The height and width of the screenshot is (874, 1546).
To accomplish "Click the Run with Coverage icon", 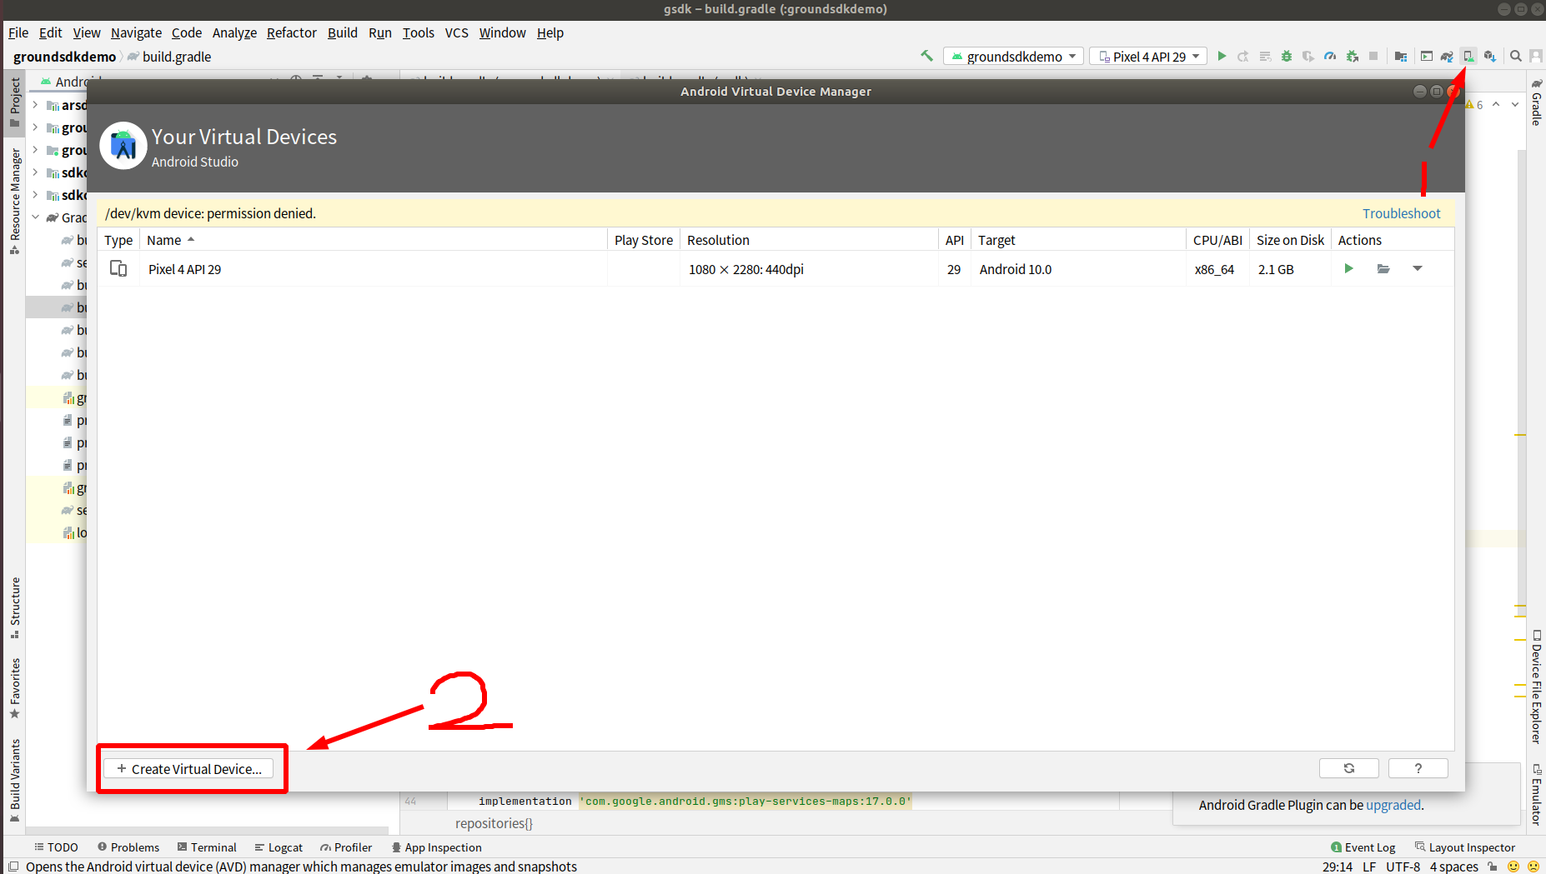I will point(1308,56).
